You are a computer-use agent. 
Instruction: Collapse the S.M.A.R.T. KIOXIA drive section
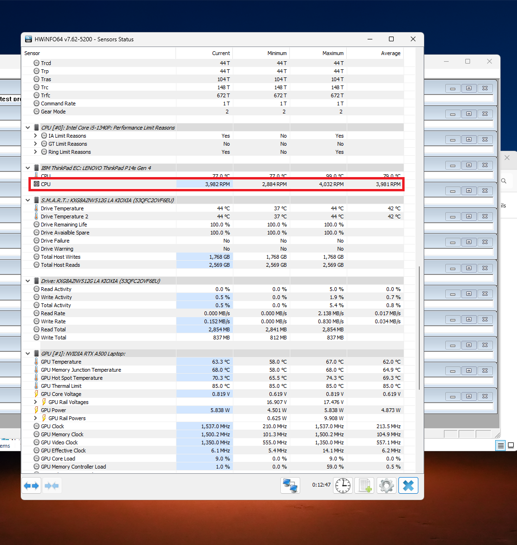point(28,200)
